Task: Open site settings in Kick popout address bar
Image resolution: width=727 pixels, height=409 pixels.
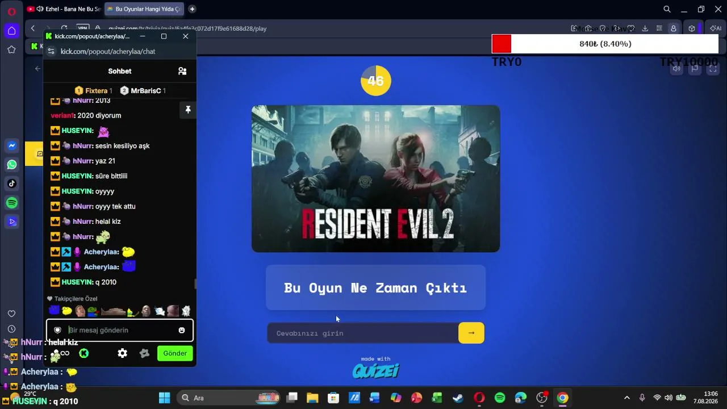Action: pyautogui.click(x=51, y=51)
